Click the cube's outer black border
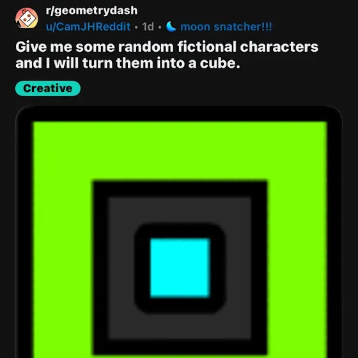The height and width of the screenshot is (358, 358). (179, 114)
